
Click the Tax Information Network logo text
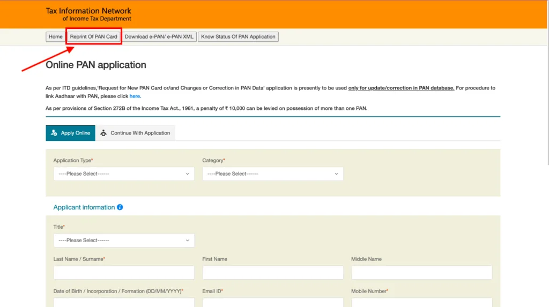[x=88, y=14]
